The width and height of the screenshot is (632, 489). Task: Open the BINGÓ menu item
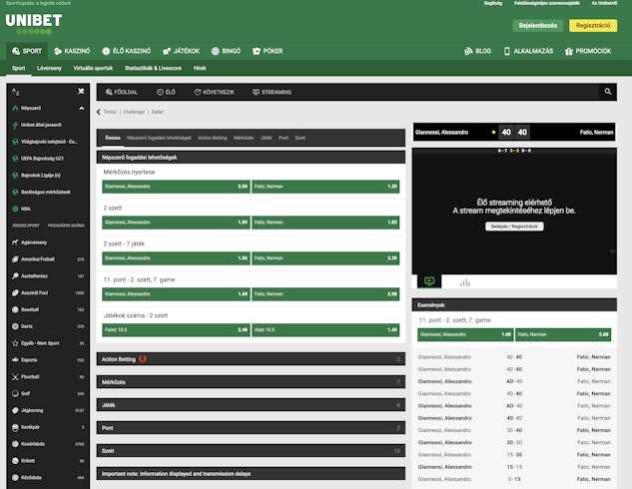[x=226, y=51]
